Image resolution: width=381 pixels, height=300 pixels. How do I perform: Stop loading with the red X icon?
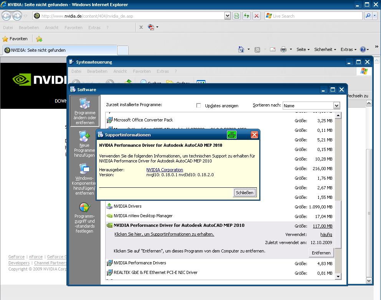tap(256, 16)
